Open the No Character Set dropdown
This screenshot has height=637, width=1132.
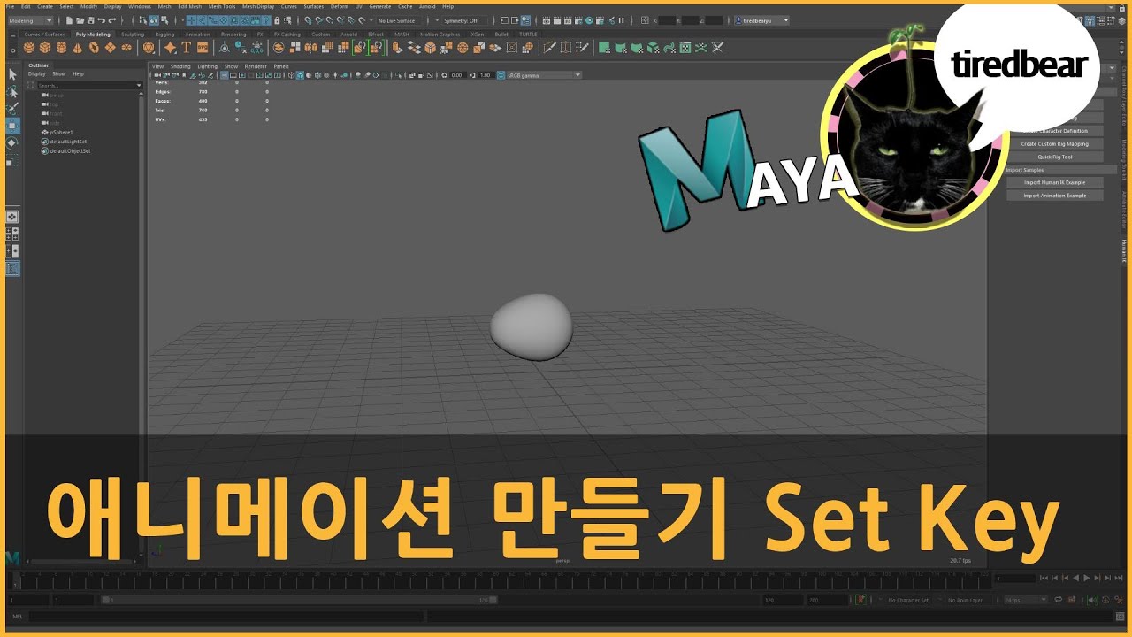[x=907, y=600]
